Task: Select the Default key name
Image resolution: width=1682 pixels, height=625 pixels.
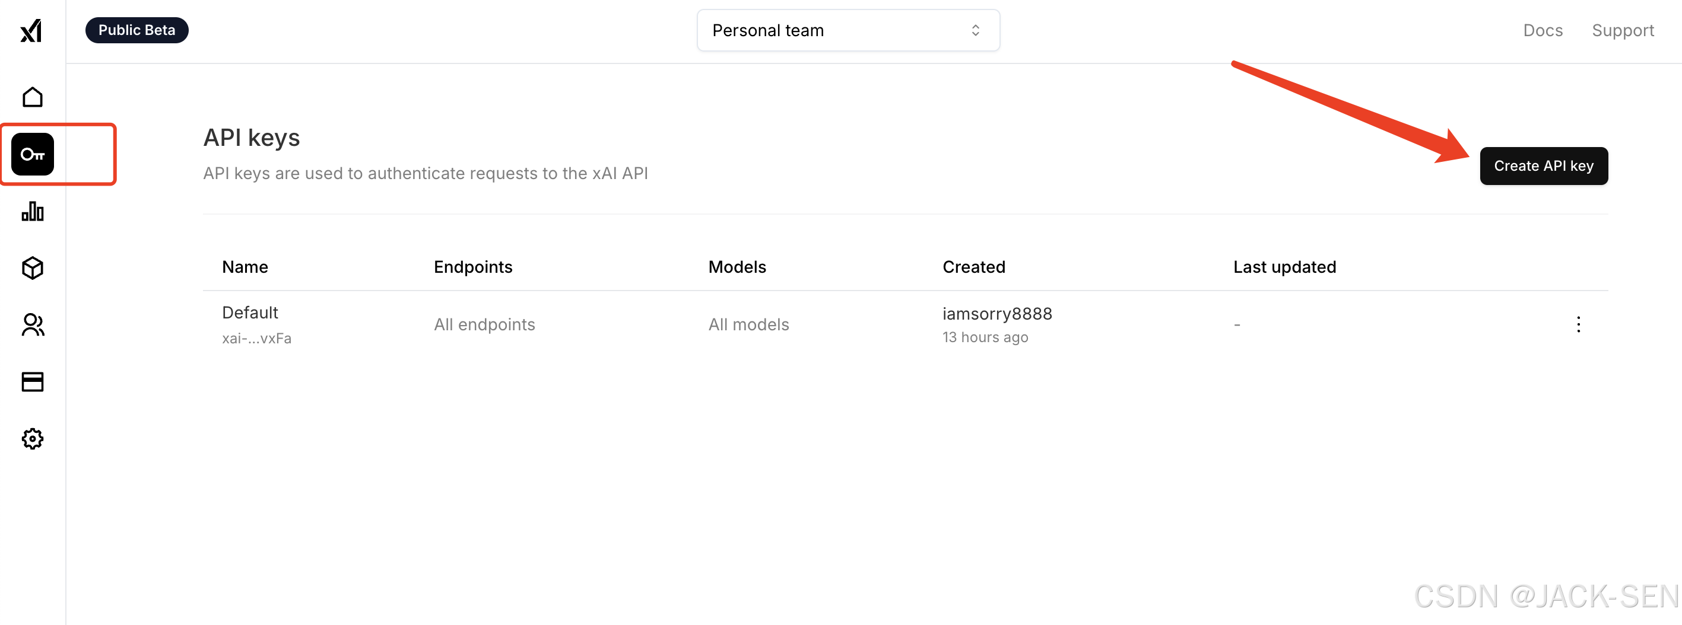Action: click(250, 312)
